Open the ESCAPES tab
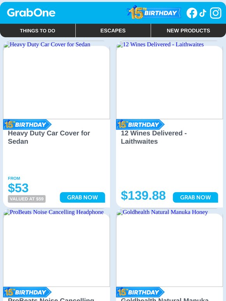The height and width of the screenshot is (301, 226). [x=113, y=30]
